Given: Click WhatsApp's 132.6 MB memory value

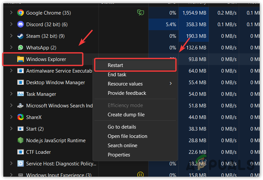Looking at the screenshot, I should coord(196,48).
